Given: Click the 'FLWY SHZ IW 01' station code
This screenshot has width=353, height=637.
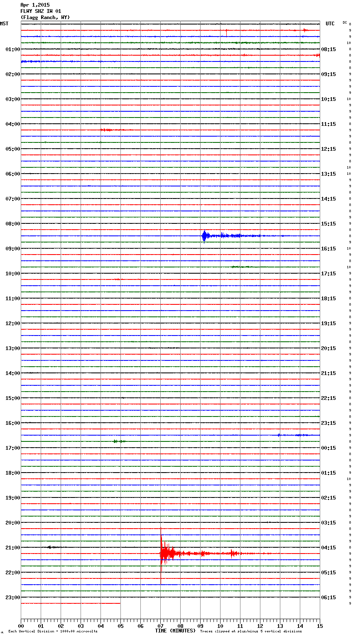Looking at the screenshot, I should pyautogui.click(x=41, y=11).
